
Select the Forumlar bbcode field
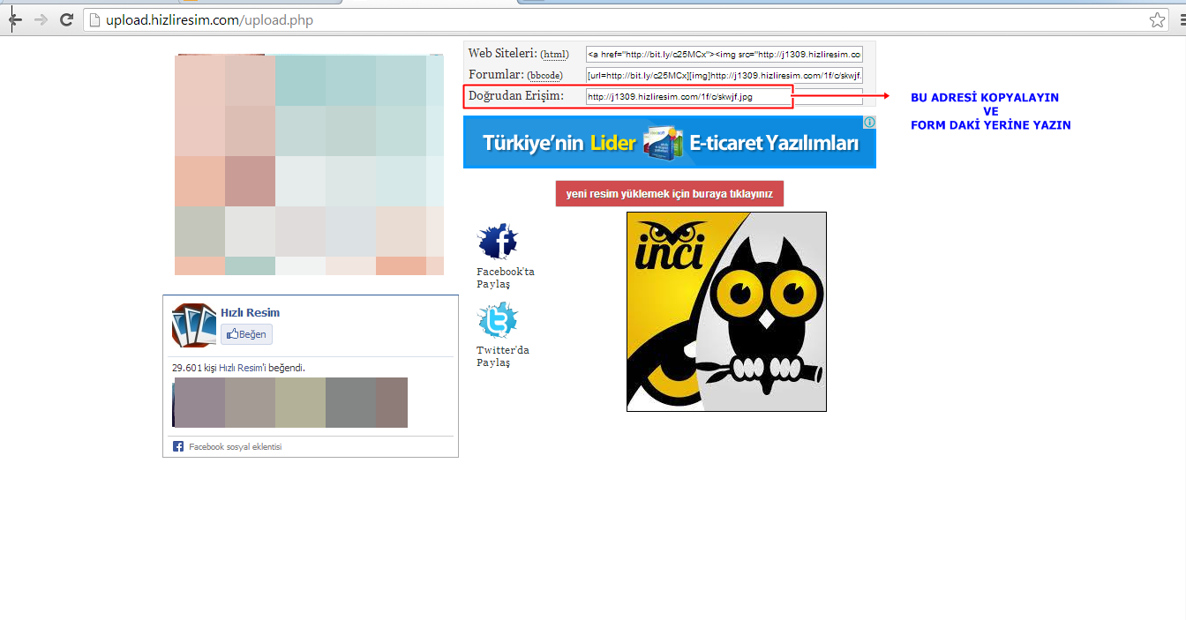click(x=724, y=75)
